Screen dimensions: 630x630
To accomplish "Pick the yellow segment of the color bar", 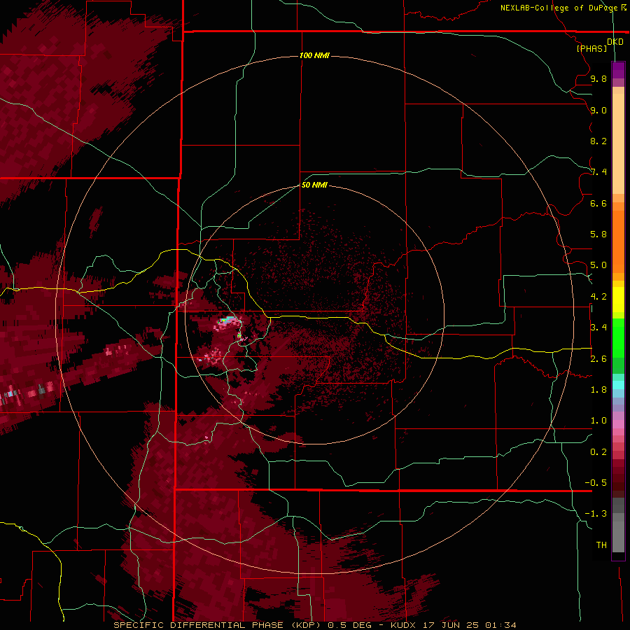I will pos(618,300).
